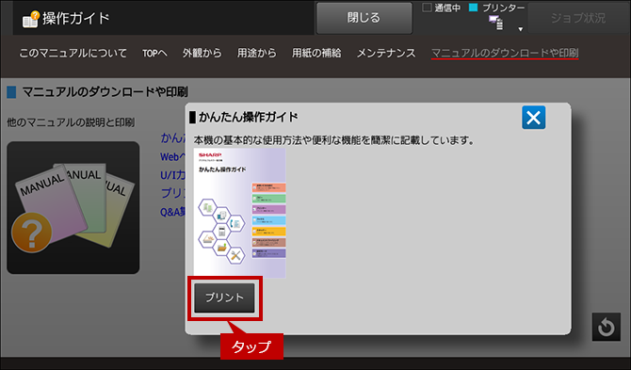Click the 他のマニュアルの説明と印刷 text
This screenshot has height=370, width=631.
(71, 122)
